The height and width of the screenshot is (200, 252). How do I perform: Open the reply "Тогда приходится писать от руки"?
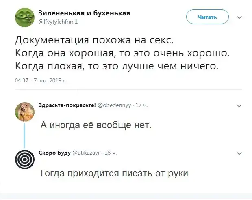tap(114, 173)
